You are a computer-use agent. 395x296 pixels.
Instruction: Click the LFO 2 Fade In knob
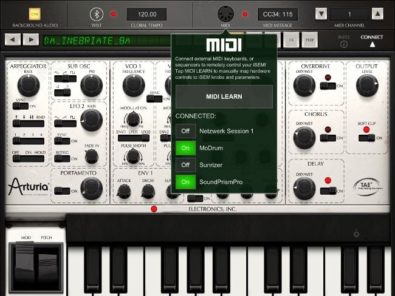[x=91, y=156]
